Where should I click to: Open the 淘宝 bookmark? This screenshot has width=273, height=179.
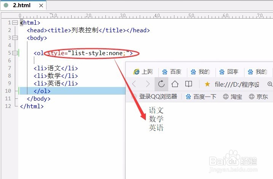coord(233,97)
